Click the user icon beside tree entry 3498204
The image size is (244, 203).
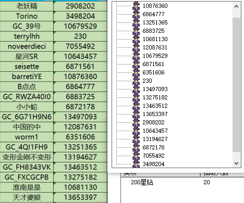tap(136, 164)
